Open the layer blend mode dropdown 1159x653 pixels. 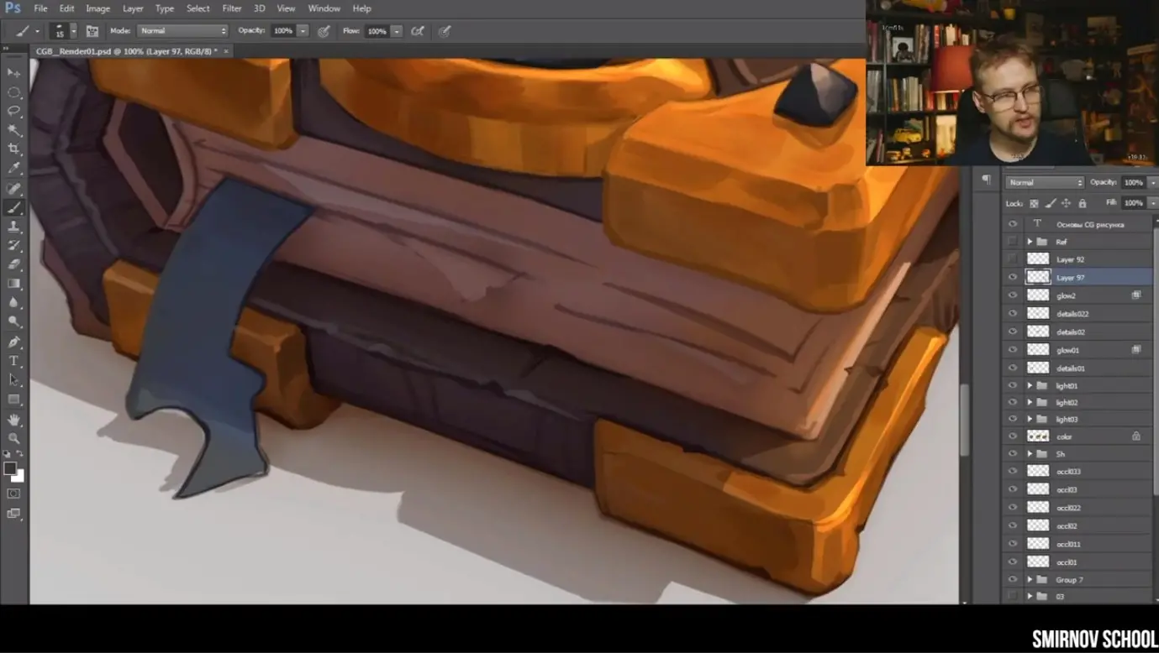click(x=1046, y=182)
